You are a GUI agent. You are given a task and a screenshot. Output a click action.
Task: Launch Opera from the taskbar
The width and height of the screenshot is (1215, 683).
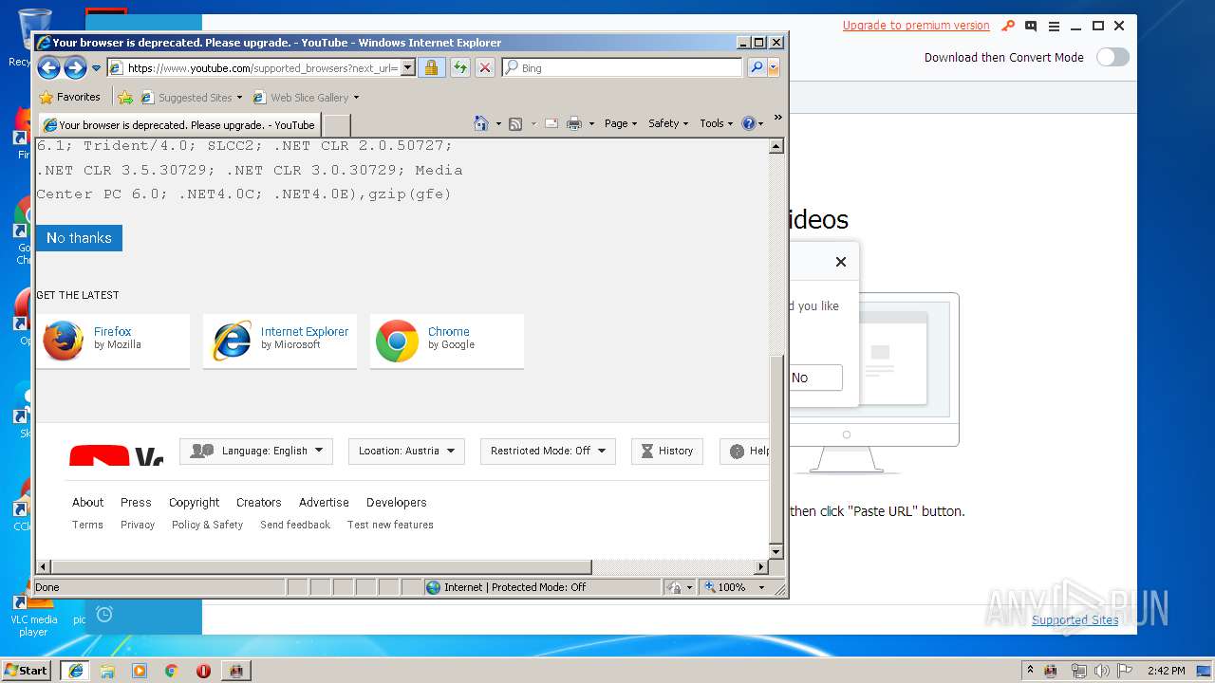click(203, 670)
